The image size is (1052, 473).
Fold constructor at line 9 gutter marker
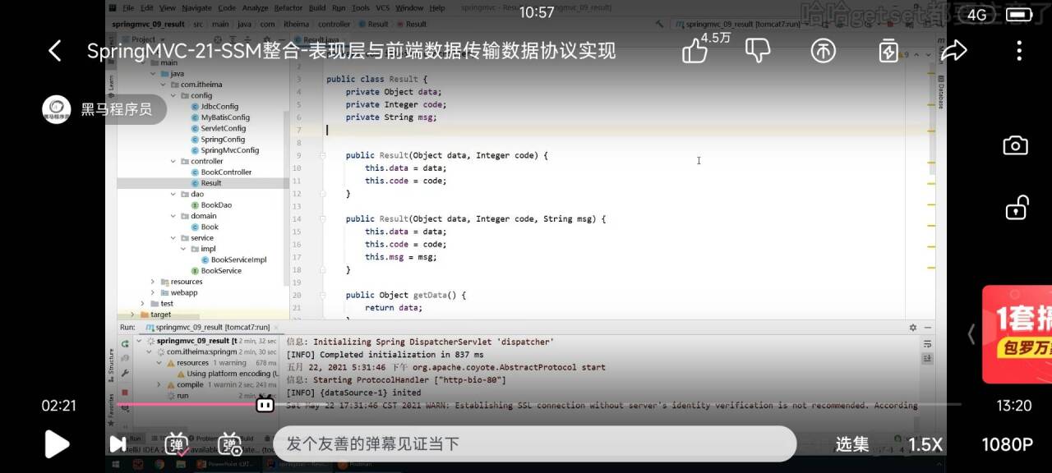[323, 155]
